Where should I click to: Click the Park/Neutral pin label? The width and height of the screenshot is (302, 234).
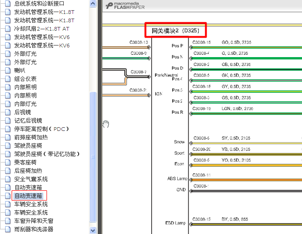click(x=167, y=75)
